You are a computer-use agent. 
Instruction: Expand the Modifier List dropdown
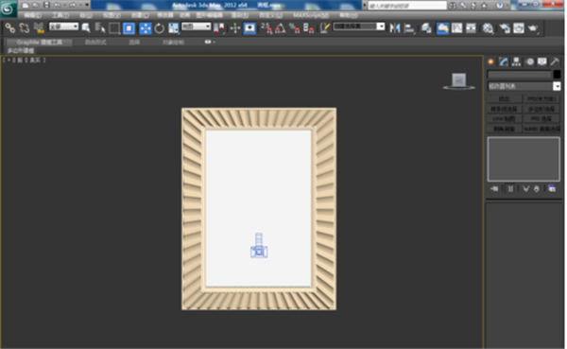click(x=524, y=86)
